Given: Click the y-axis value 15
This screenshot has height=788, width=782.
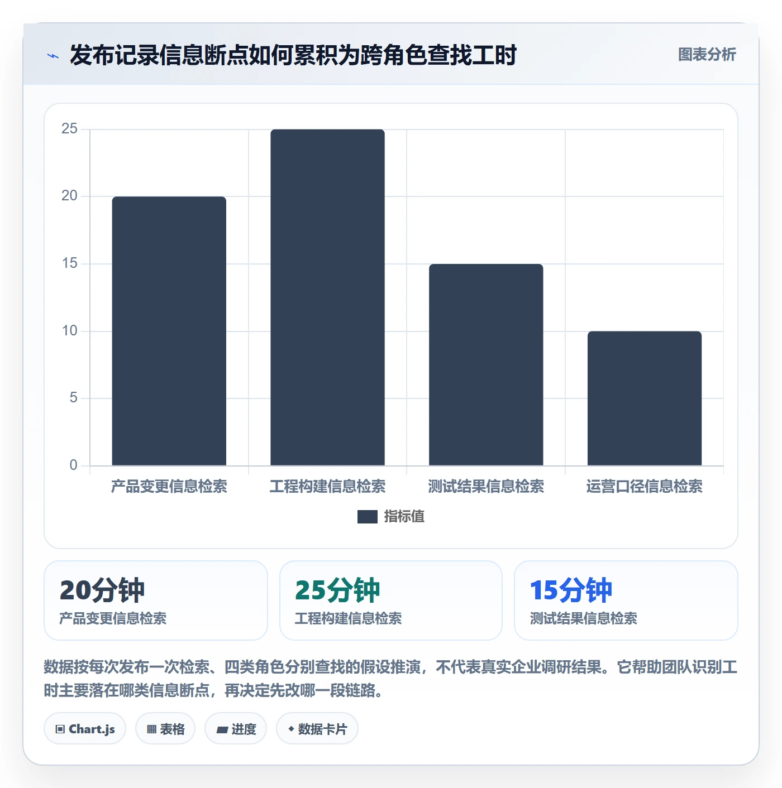Looking at the screenshot, I should [x=69, y=263].
